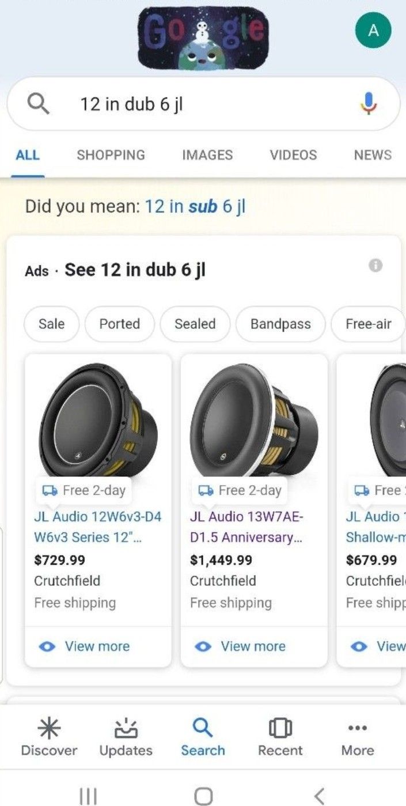Screen dimensions: 406x806
Task: Open the Updates icon in bottom bar
Action: point(126,729)
